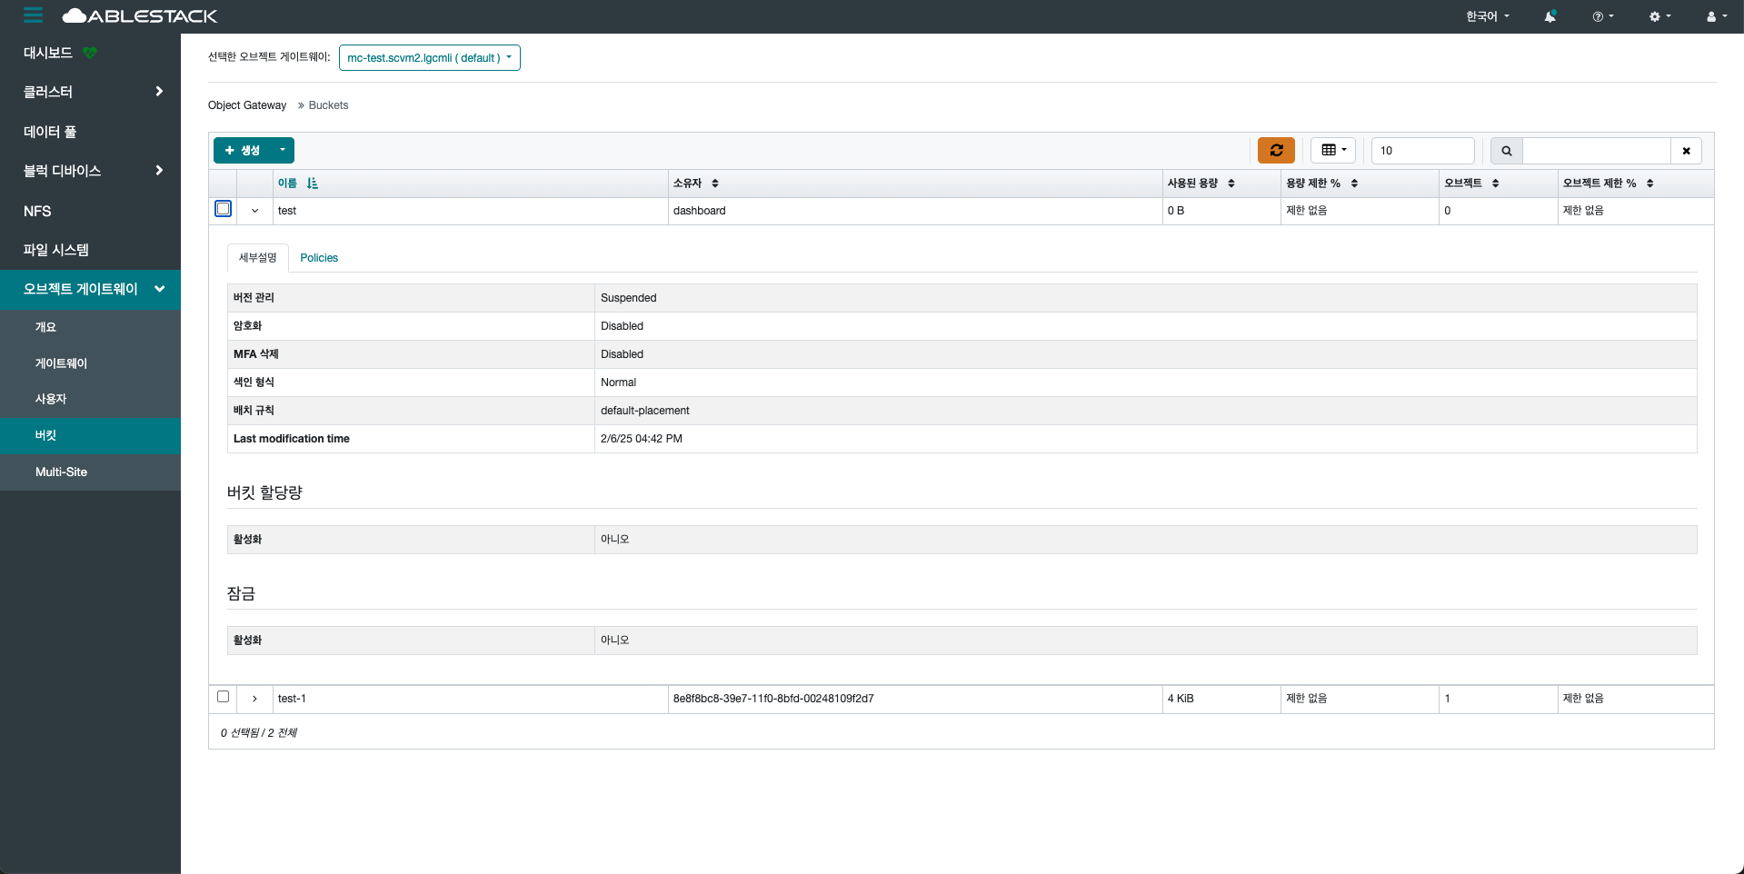Viewport: 1744px width, 874px height.
Task: Open the dropdown arrow beside 생성 button
Action: (x=283, y=150)
